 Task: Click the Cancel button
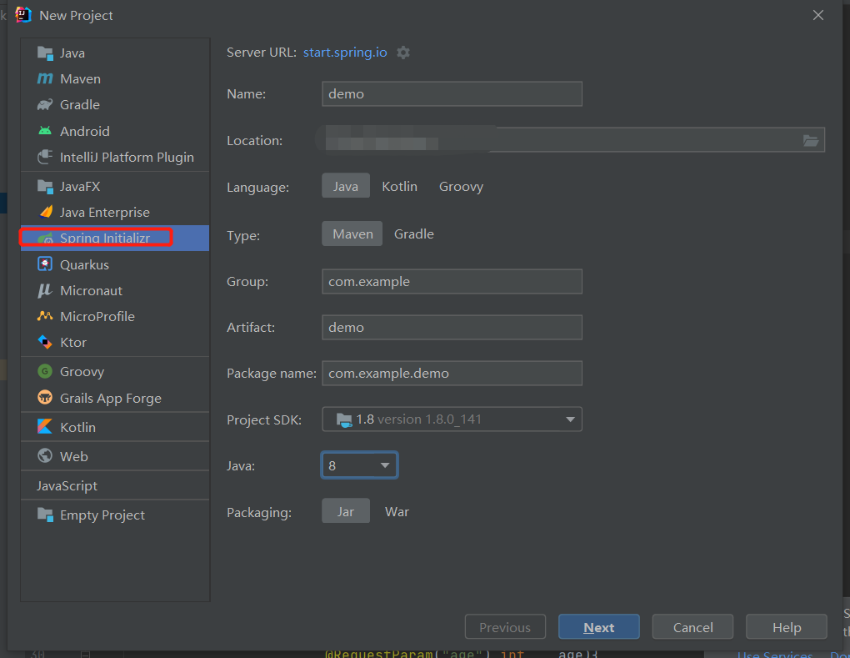(x=692, y=627)
